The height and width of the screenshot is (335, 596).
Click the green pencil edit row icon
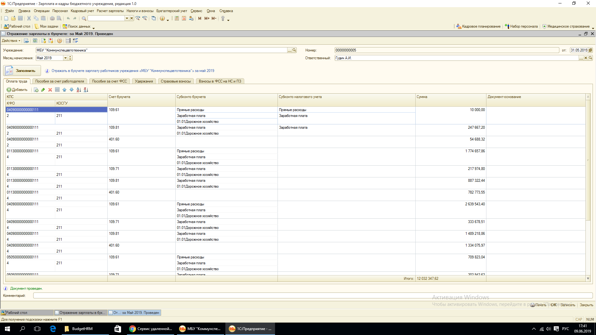(x=43, y=90)
